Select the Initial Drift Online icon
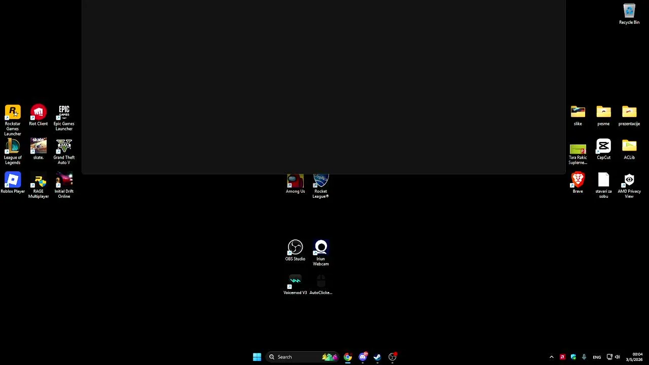Image resolution: width=649 pixels, height=365 pixels. pyautogui.click(x=64, y=186)
